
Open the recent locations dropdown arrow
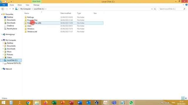click(x=10, y=9)
